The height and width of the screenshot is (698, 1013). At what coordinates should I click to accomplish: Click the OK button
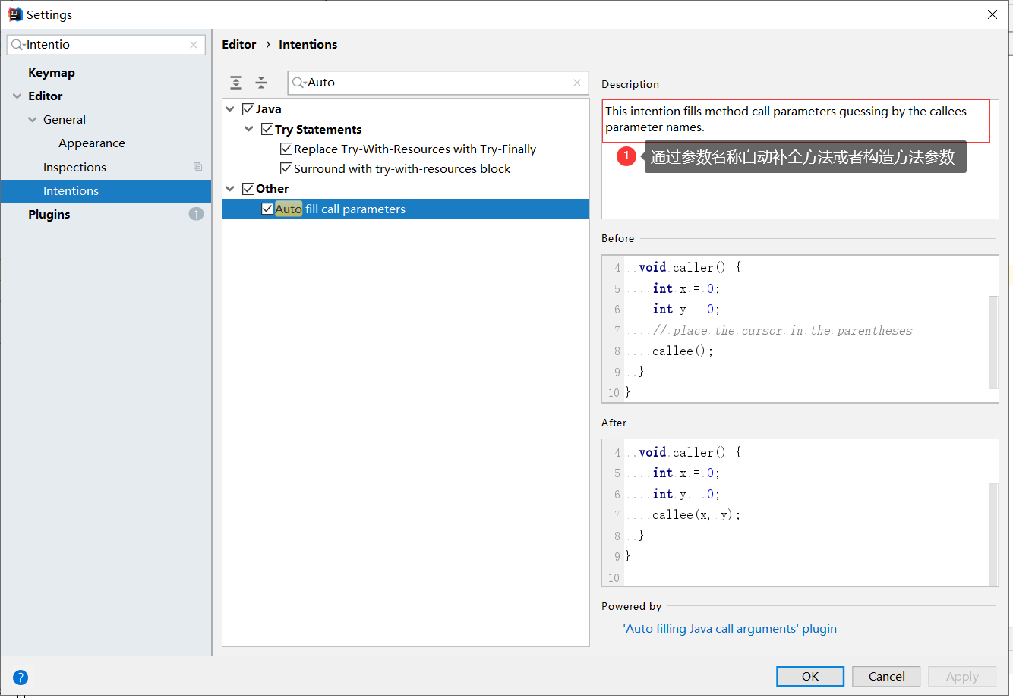[x=810, y=677]
